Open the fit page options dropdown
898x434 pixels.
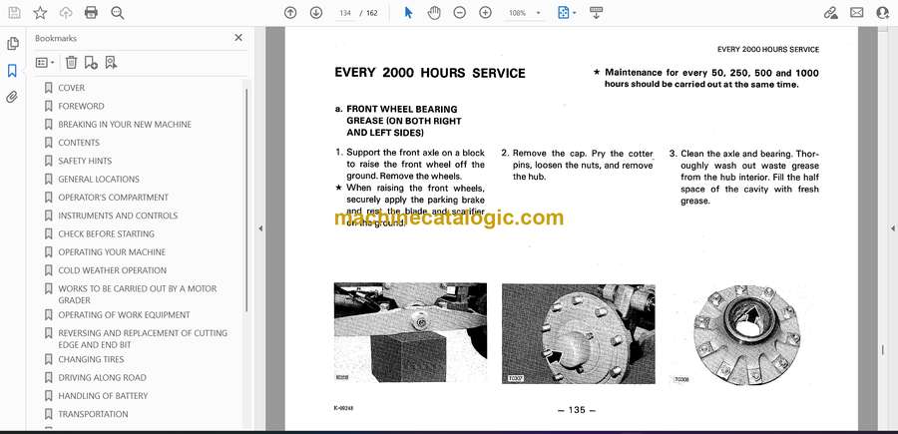pos(567,13)
